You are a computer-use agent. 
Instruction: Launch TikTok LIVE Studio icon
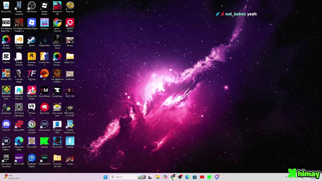(x=32, y=93)
